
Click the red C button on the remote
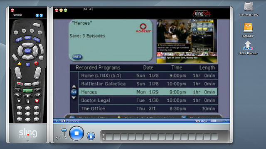coord(36,63)
